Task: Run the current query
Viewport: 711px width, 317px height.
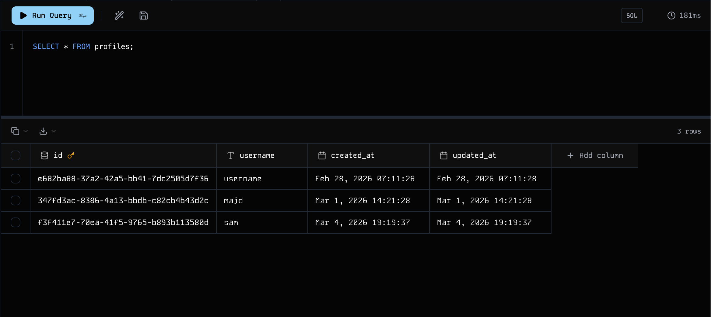Action: point(52,15)
